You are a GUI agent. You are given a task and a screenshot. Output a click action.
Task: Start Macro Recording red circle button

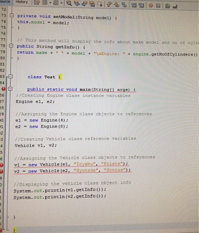point(151,6)
